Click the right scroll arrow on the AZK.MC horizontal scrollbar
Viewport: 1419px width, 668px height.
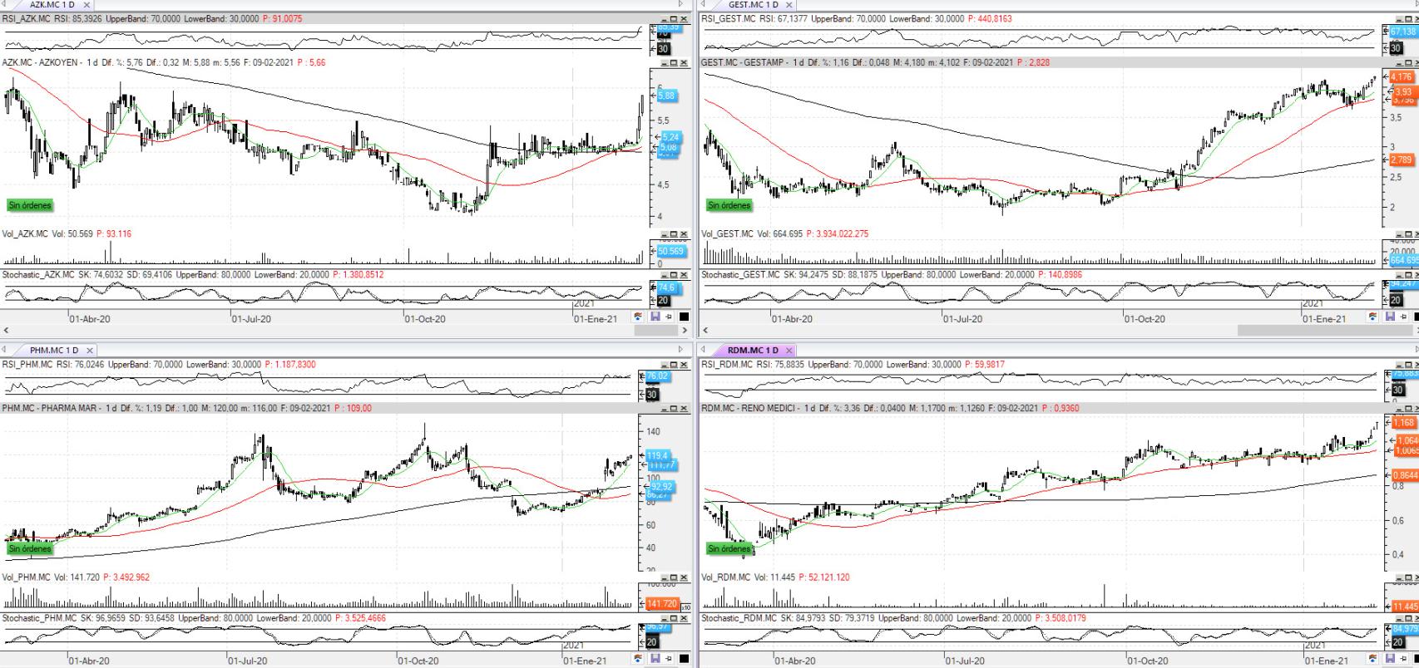click(x=685, y=330)
